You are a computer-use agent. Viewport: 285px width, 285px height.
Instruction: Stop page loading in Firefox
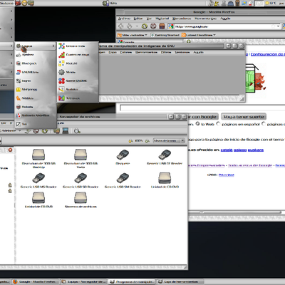[153, 26]
